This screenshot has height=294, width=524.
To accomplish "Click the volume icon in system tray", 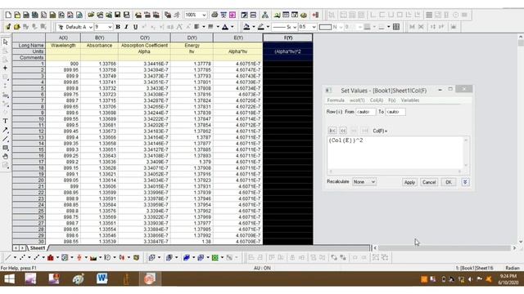I will (470, 279).
